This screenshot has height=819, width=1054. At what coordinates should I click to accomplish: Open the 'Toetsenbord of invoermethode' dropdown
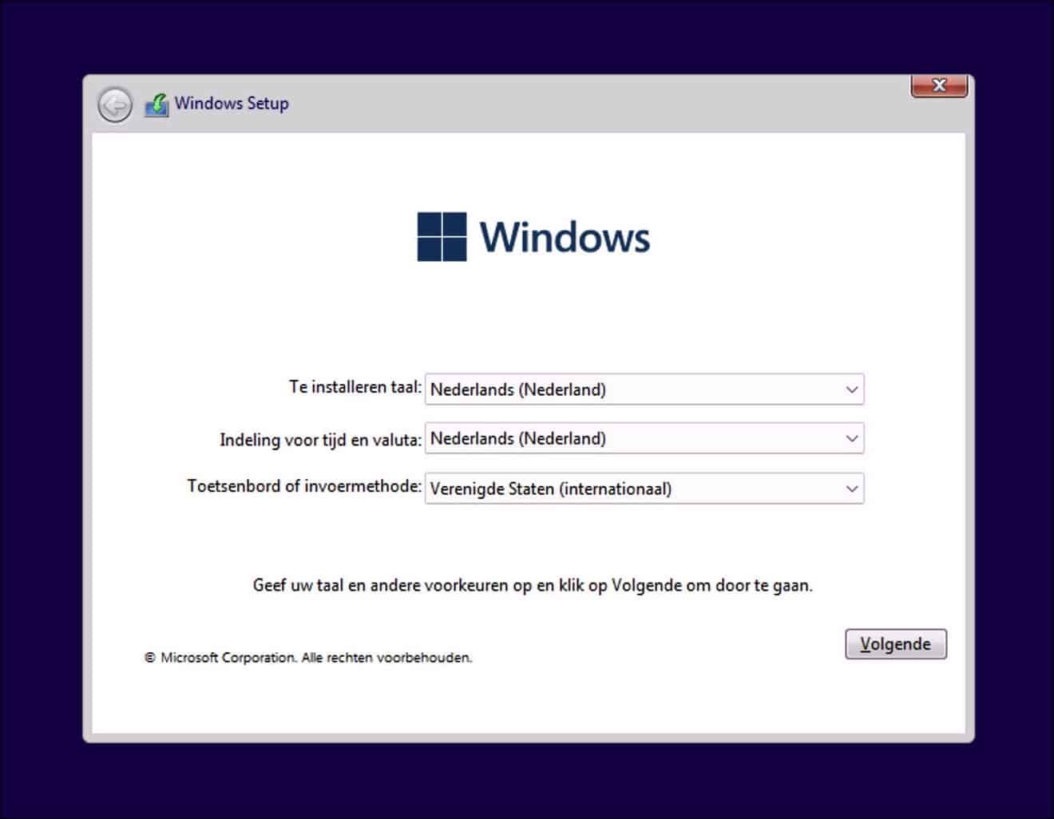pyautogui.click(x=644, y=489)
